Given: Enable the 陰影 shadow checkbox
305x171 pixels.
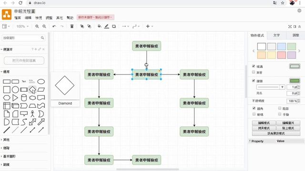Looking at the screenshot, I should click(280, 108).
